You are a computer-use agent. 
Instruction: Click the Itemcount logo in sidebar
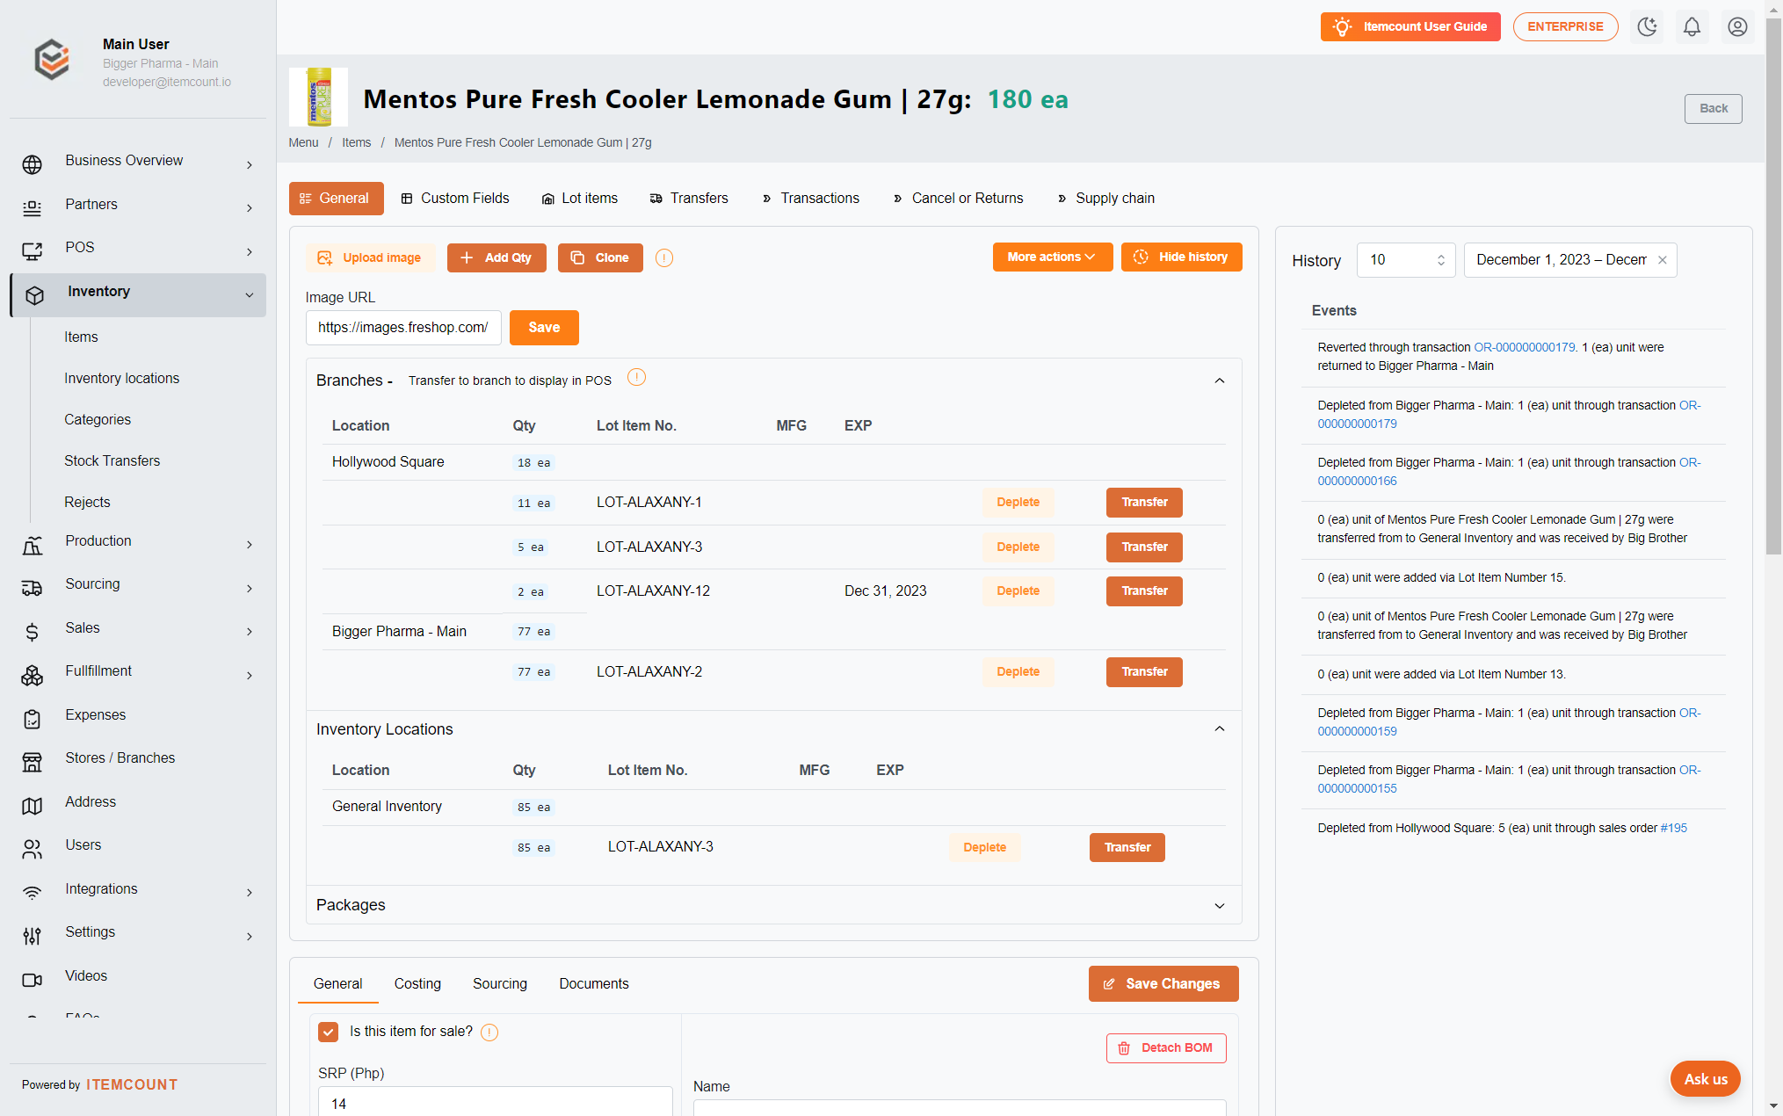pos(52,59)
